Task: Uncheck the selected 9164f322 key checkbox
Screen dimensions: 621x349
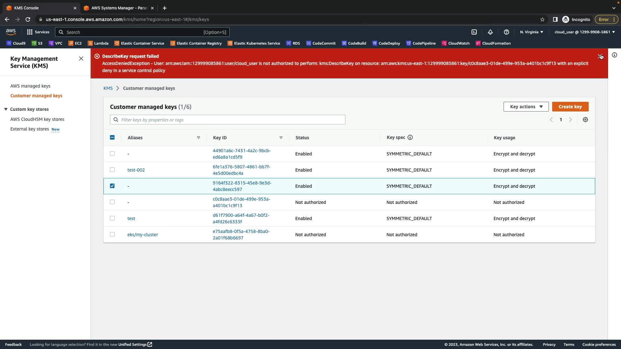Action: pyautogui.click(x=112, y=186)
